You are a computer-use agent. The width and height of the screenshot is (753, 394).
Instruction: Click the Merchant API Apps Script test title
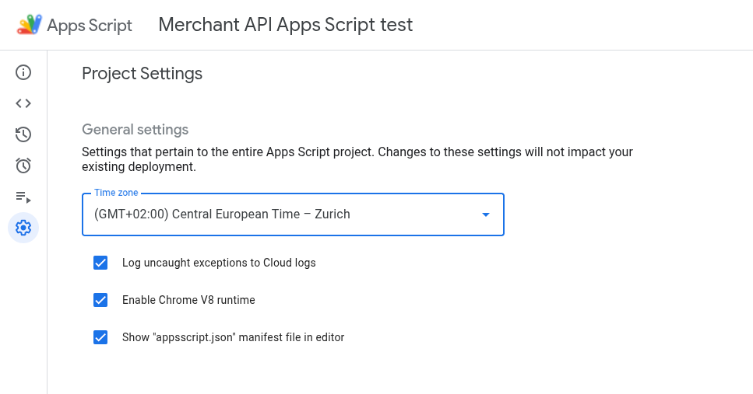click(285, 25)
